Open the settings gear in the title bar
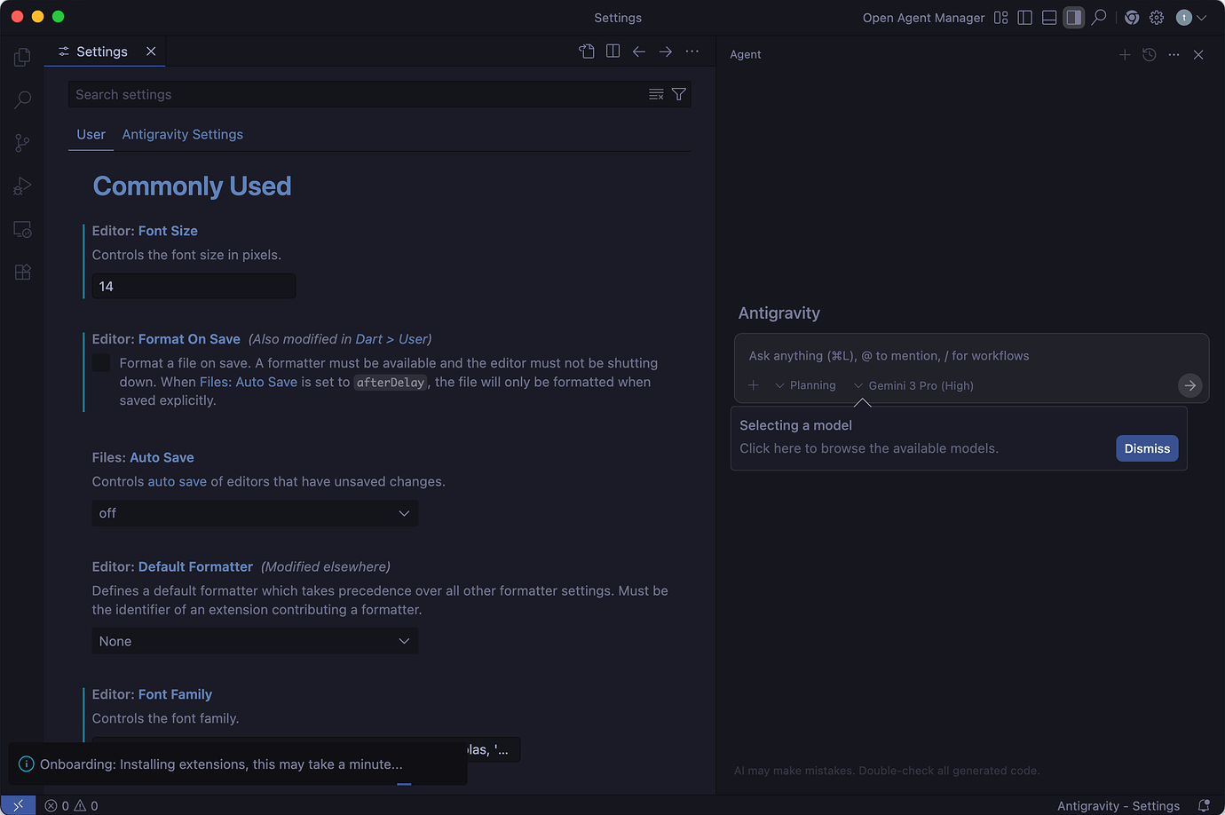The image size is (1225, 815). click(x=1157, y=18)
